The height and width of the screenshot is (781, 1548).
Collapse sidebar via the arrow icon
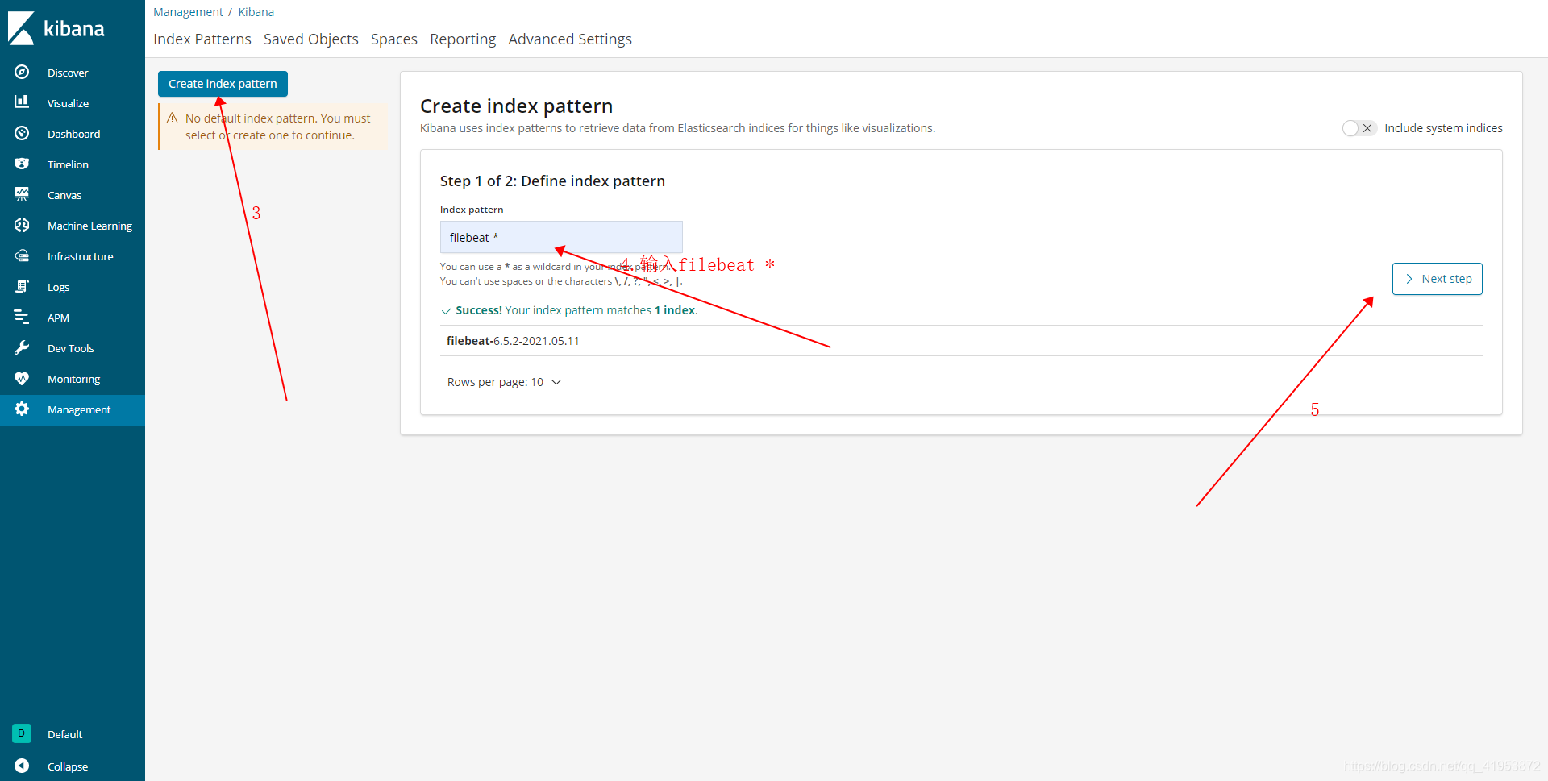coord(22,766)
